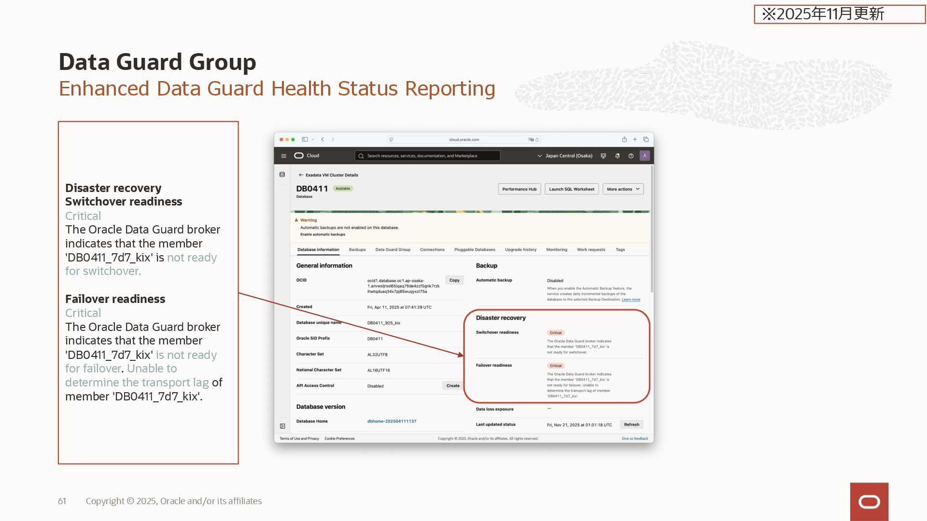927x521 pixels.
Task: Click the resource search field
Action: (427, 156)
